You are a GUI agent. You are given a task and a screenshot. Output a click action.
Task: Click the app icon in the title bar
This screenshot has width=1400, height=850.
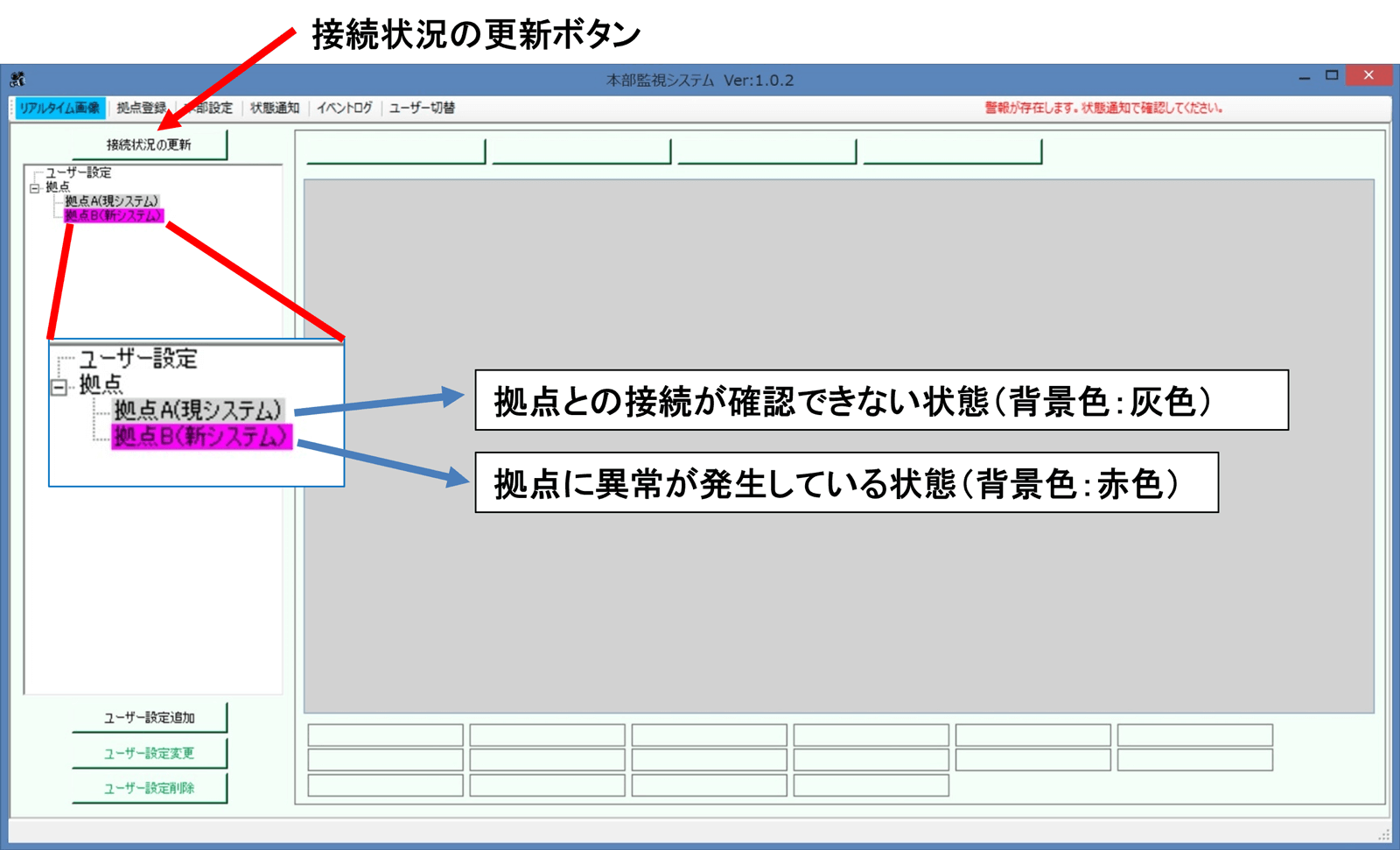(17, 80)
